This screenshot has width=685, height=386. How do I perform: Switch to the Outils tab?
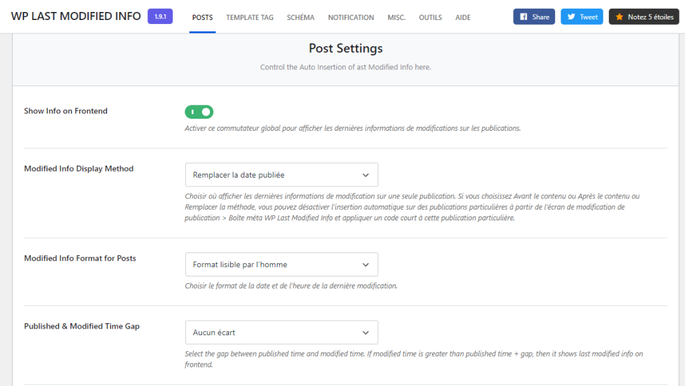[x=430, y=17]
